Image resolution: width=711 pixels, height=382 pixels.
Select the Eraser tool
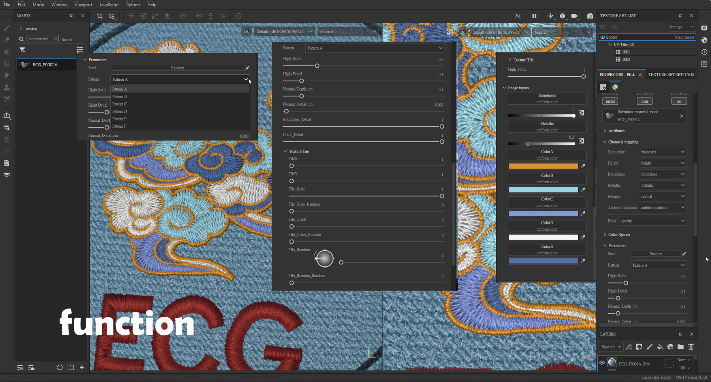pos(6,40)
